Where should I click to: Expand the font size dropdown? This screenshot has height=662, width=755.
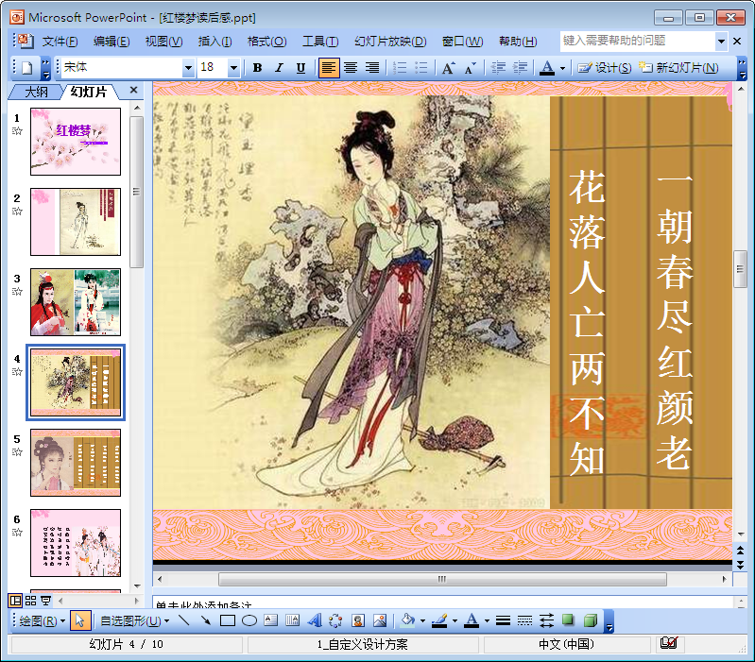pos(233,68)
